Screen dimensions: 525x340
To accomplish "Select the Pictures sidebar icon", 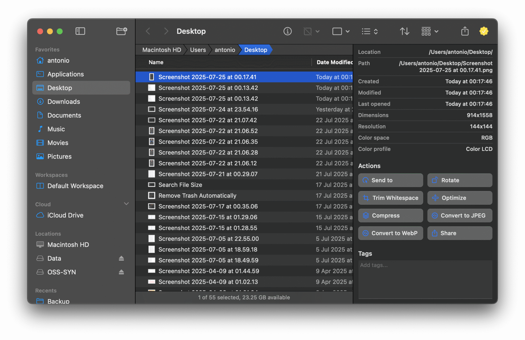I will click(40, 156).
